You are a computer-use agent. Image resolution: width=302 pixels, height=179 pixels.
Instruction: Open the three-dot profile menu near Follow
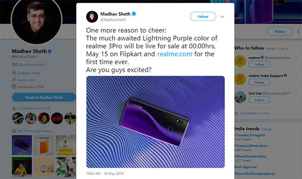pos(298,32)
